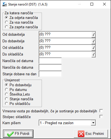Screen dimensions: 111x139
Task: Open lookup for Od dobavitelja field
Action: coord(93,35)
